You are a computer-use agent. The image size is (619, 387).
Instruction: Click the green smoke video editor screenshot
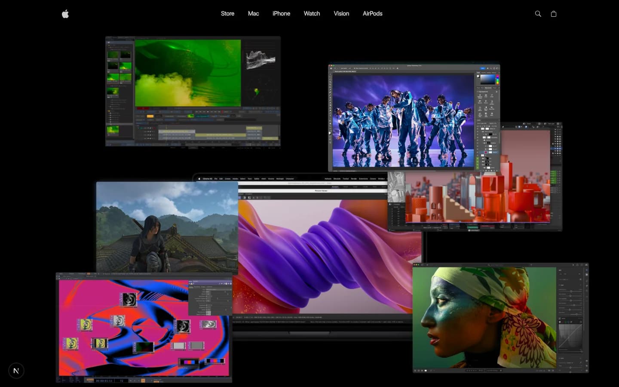pos(193,92)
